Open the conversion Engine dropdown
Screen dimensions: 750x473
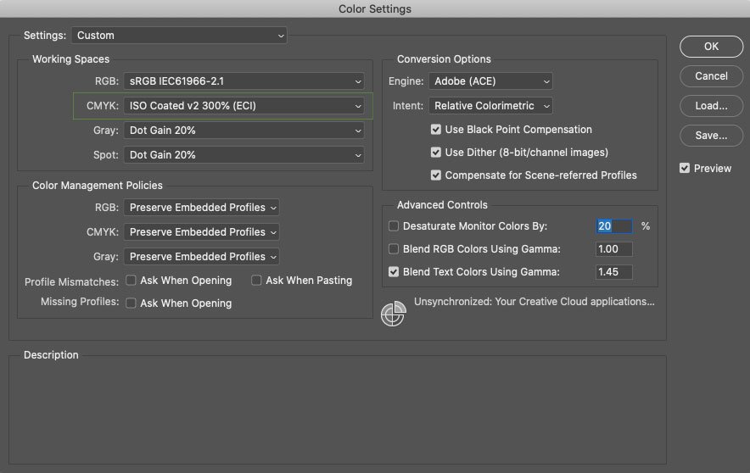click(490, 81)
